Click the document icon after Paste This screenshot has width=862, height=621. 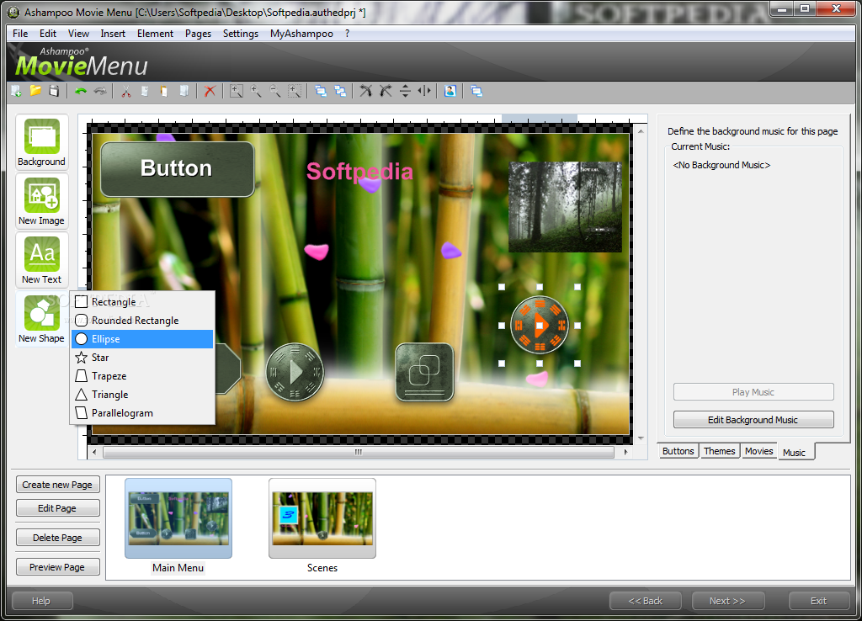[x=184, y=91]
